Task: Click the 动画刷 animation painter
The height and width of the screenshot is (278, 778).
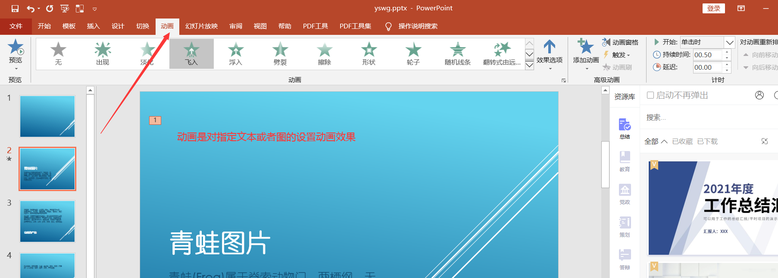Action: click(x=617, y=67)
